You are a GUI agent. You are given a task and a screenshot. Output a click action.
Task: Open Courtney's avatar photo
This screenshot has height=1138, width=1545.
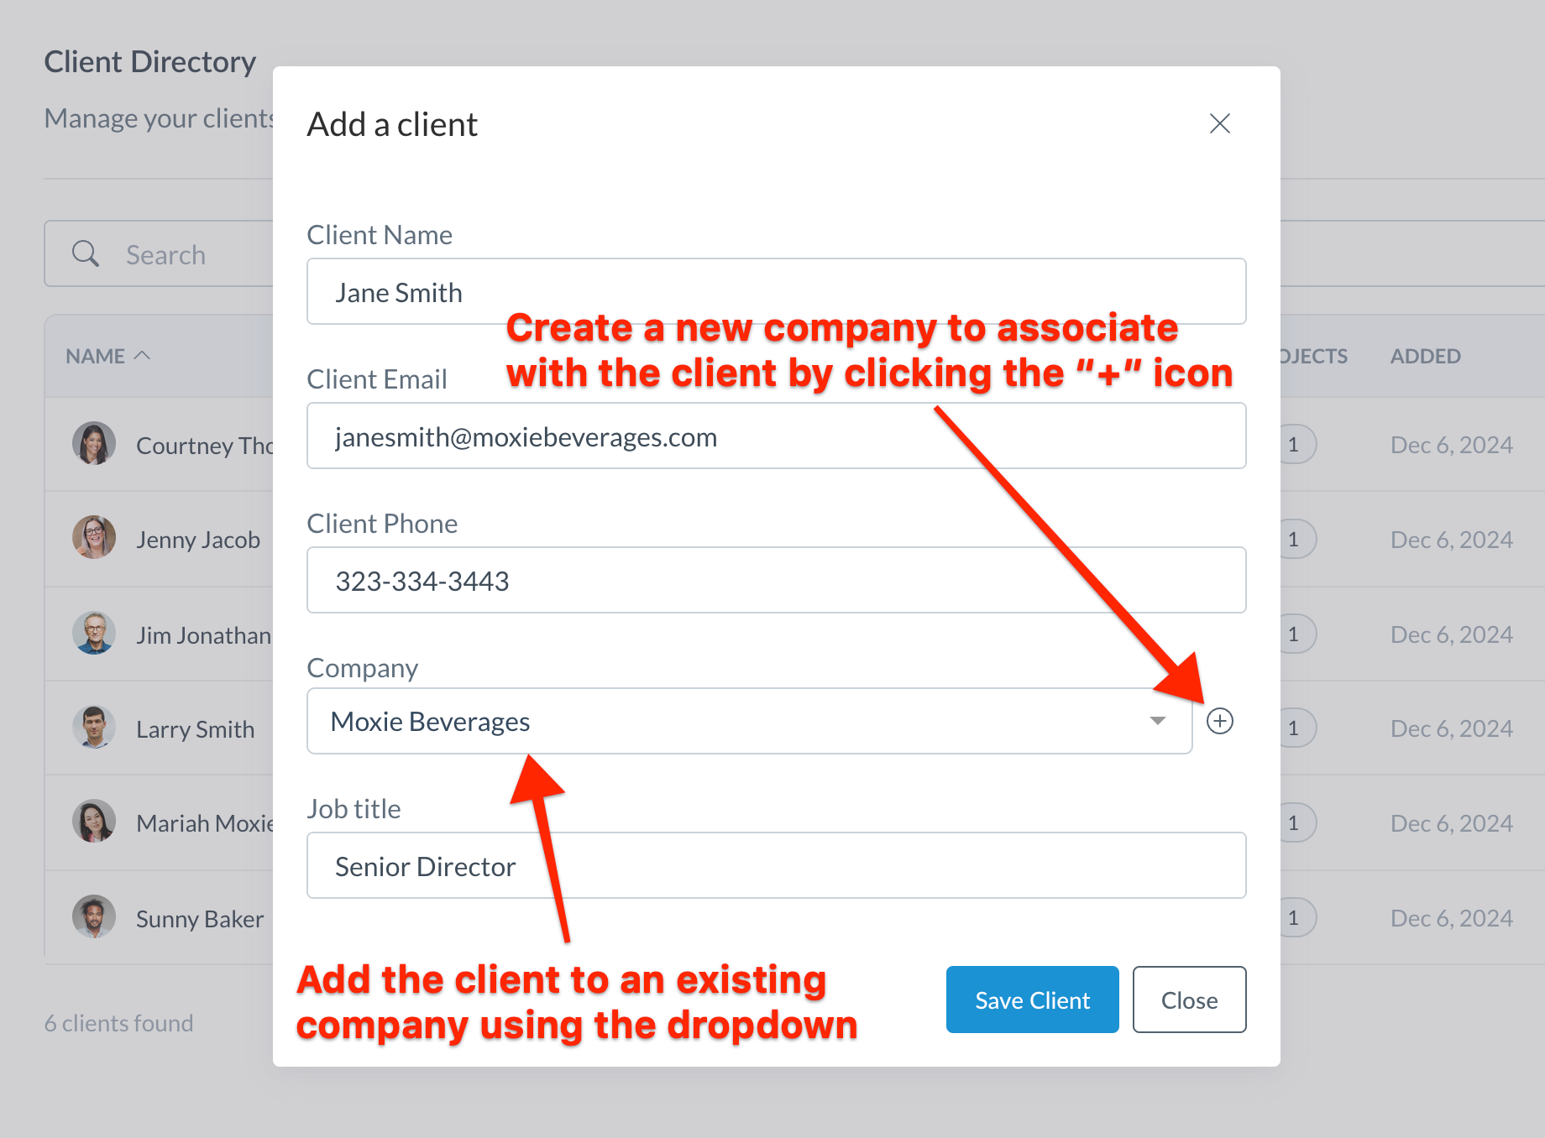(x=94, y=444)
